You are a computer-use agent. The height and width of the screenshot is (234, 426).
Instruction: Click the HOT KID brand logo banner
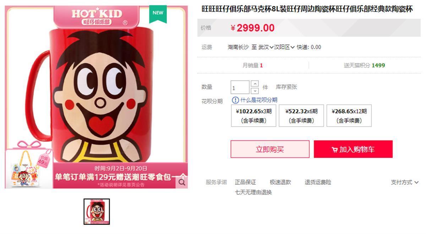click(x=97, y=17)
